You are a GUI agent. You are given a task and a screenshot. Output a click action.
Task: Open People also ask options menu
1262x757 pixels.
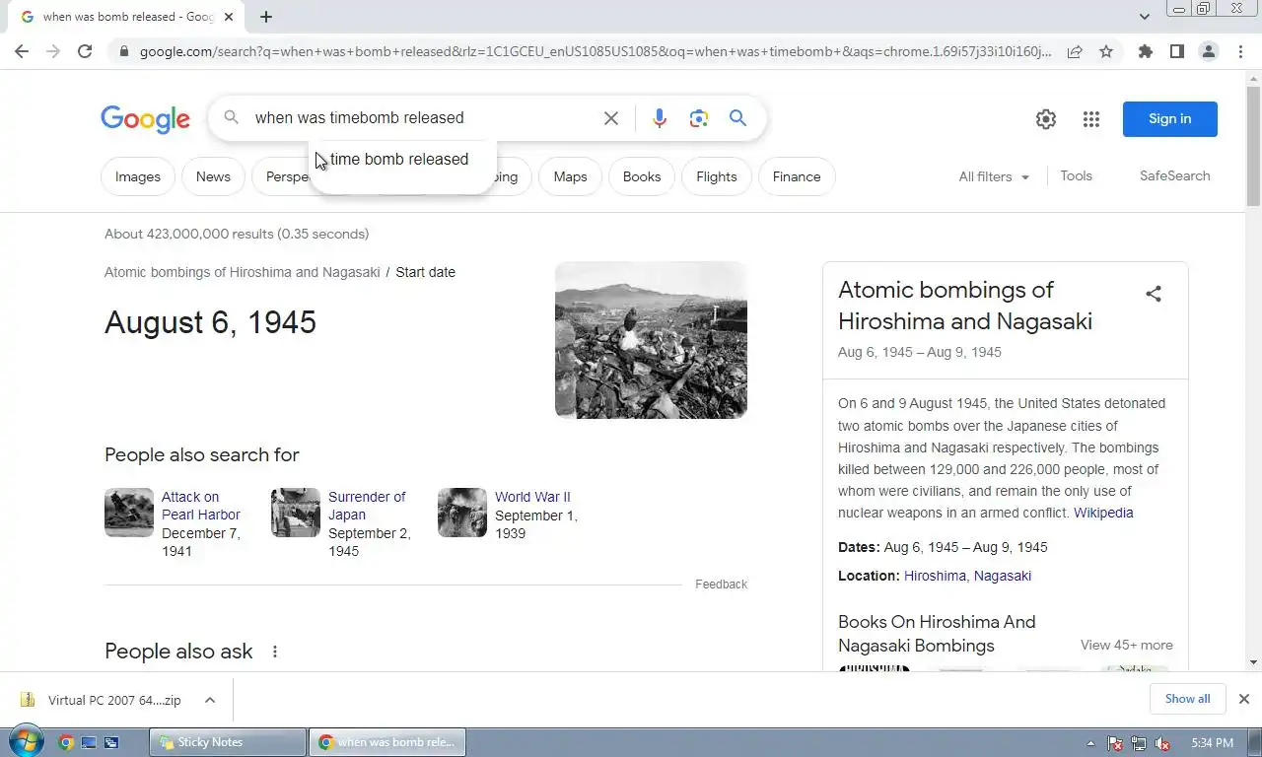pyautogui.click(x=275, y=652)
